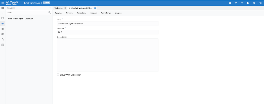Enable Server Only Connection checkbox
Viewport: 264px width, 104px height.
click(x=58, y=75)
